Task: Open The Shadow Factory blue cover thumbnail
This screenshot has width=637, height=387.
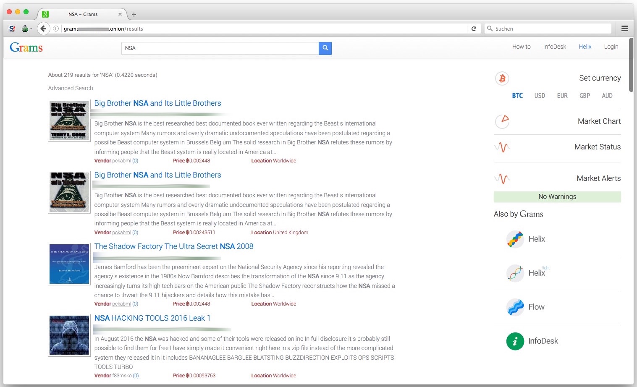Action: [x=69, y=264]
